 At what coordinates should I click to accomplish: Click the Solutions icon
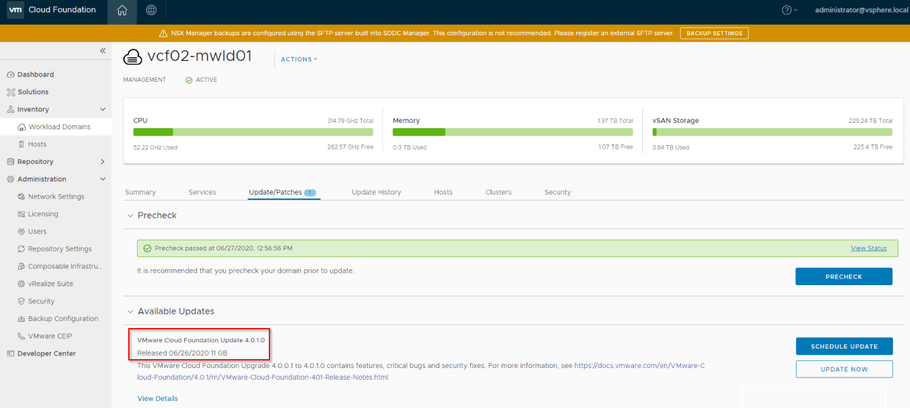point(11,92)
